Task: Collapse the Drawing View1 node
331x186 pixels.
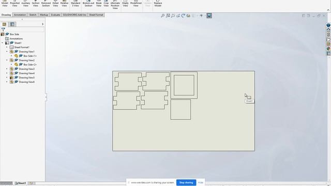Action: coord(7,52)
